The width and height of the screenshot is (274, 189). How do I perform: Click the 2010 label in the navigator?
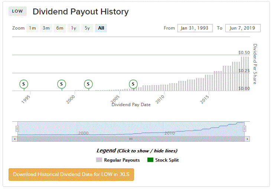[x=170, y=133]
